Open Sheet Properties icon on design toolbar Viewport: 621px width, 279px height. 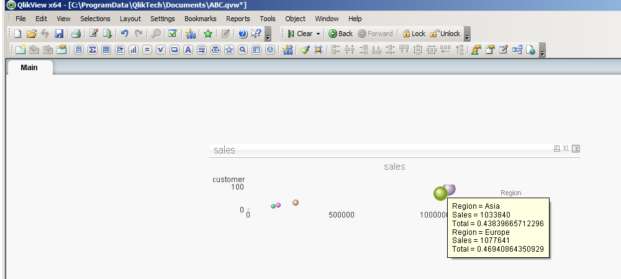[61, 50]
